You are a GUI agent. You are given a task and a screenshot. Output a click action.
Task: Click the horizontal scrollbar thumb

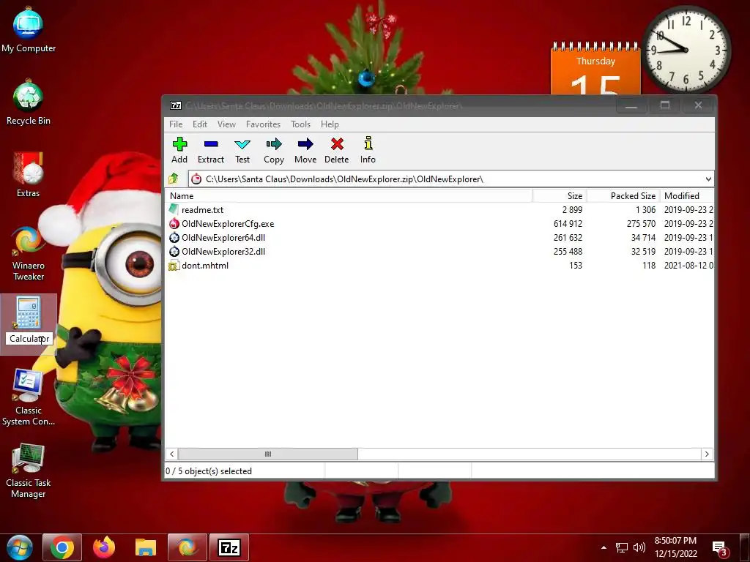pos(268,454)
